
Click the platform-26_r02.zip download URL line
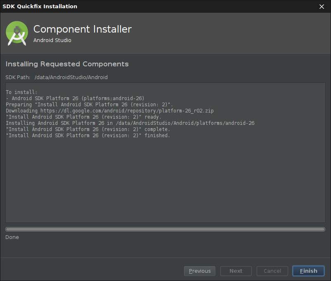point(110,111)
